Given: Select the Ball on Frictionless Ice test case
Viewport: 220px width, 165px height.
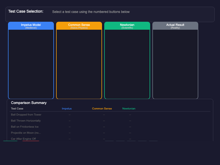Looking at the screenshot, I should (25, 127).
